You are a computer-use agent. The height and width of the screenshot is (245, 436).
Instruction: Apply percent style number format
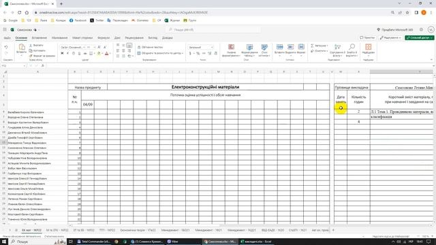pos(198,53)
